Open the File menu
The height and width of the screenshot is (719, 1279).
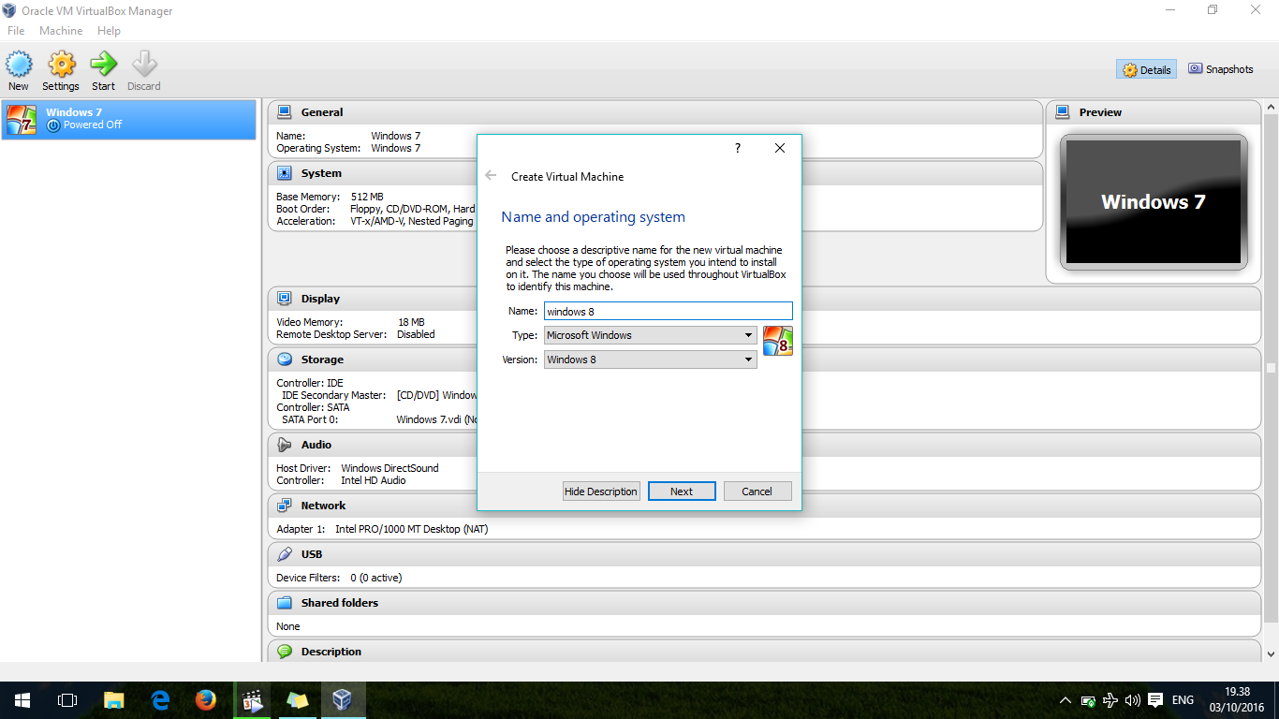16,31
